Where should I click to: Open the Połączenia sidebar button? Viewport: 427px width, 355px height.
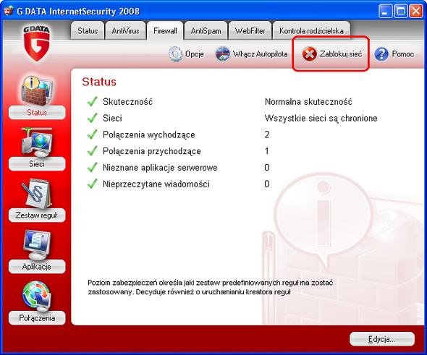point(37,318)
